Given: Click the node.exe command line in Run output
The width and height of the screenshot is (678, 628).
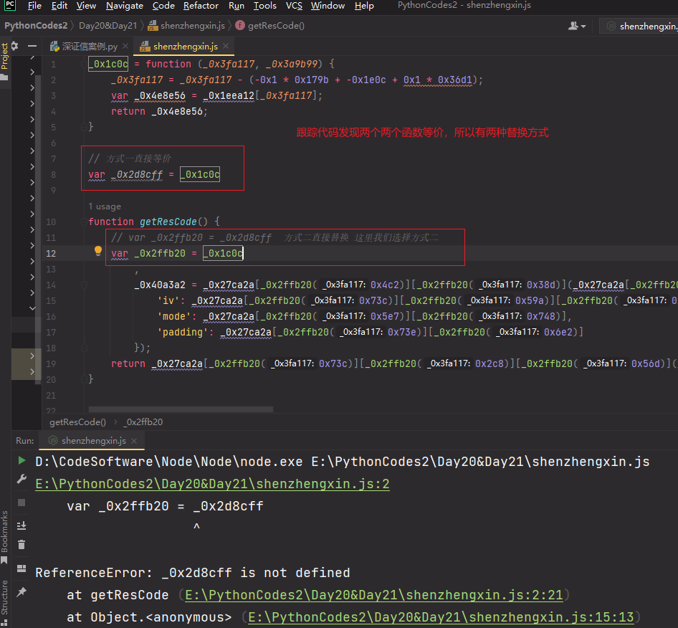Looking at the screenshot, I should click(343, 462).
